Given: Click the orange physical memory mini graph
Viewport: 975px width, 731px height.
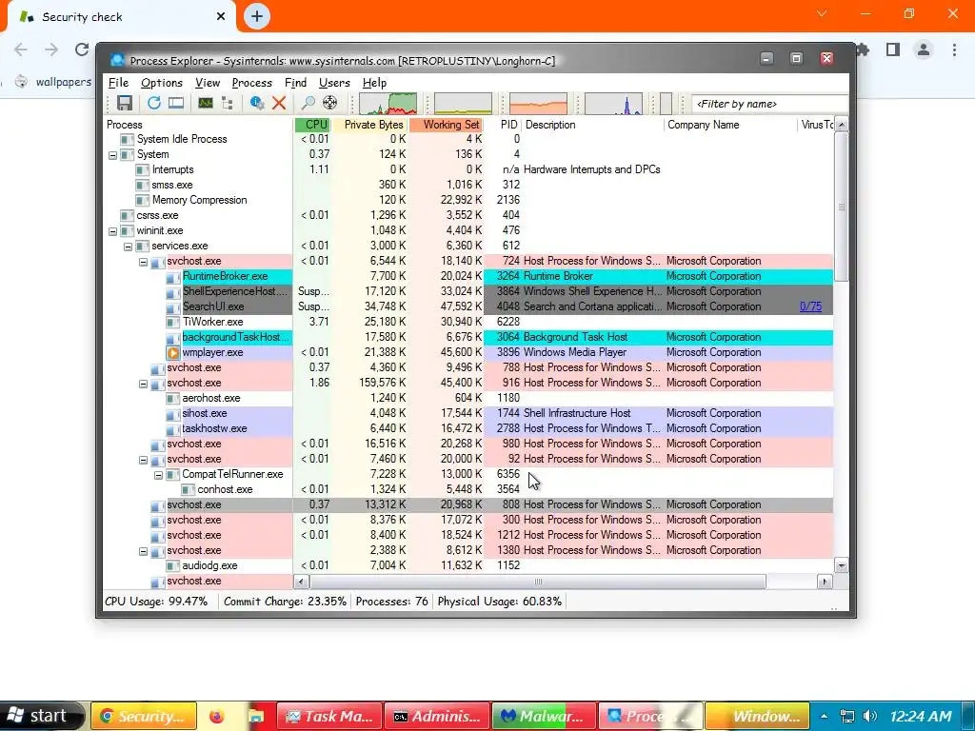Looking at the screenshot, I should [539, 104].
